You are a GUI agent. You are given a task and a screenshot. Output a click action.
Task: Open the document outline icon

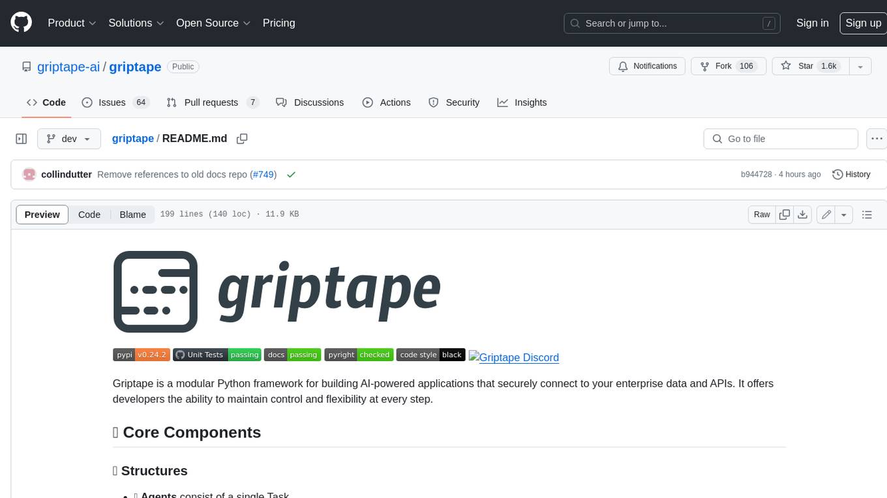click(867, 214)
